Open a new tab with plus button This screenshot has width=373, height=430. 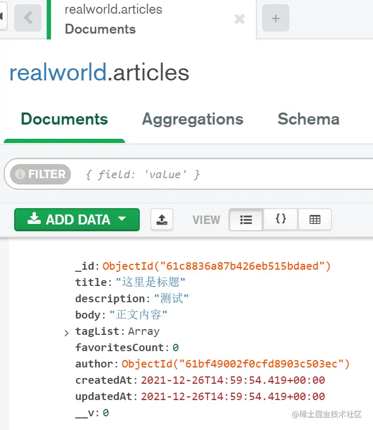[x=276, y=18]
